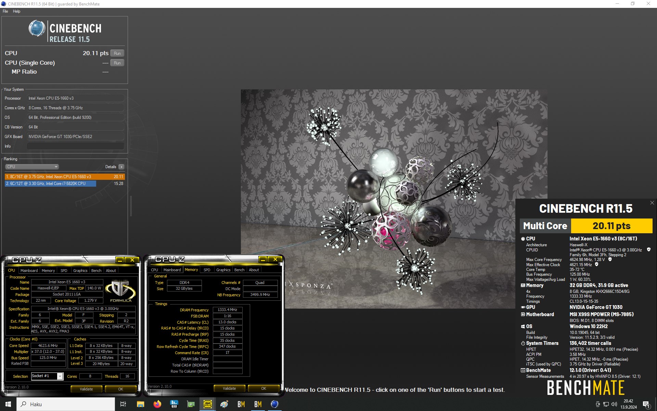Click the Motherboard icon in BenchMate panel
This screenshot has height=411, width=657.
pyautogui.click(x=523, y=314)
